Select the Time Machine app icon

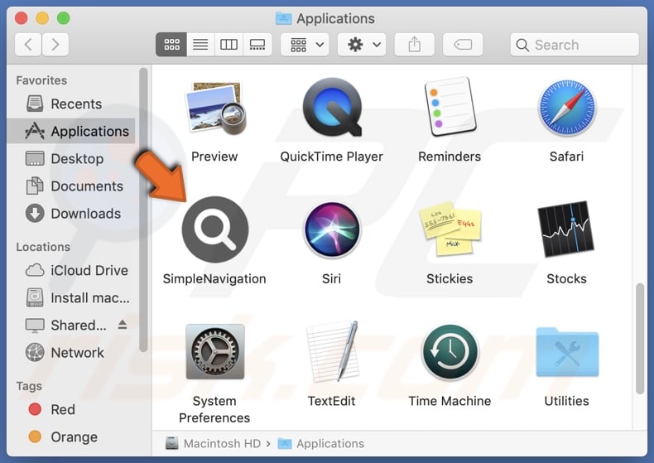pyautogui.click(x=450, y=353)
